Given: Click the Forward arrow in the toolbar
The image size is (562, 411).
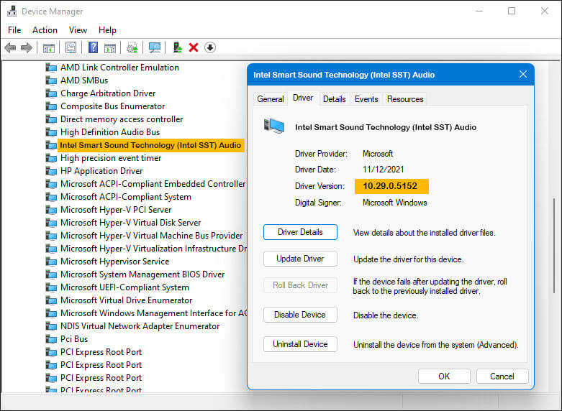Looking at the screenshot, I should 27,47.
